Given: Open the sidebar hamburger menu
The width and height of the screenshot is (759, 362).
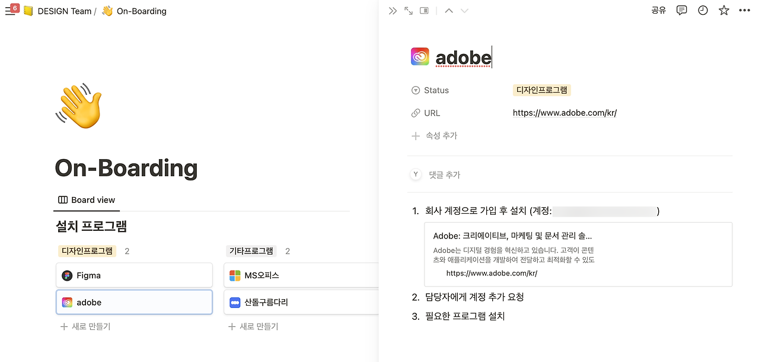Looking at the screenshot, I should point(9,11).
